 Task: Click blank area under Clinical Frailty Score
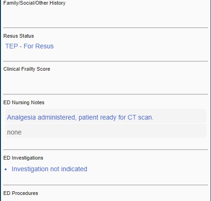tap(105, 82)
